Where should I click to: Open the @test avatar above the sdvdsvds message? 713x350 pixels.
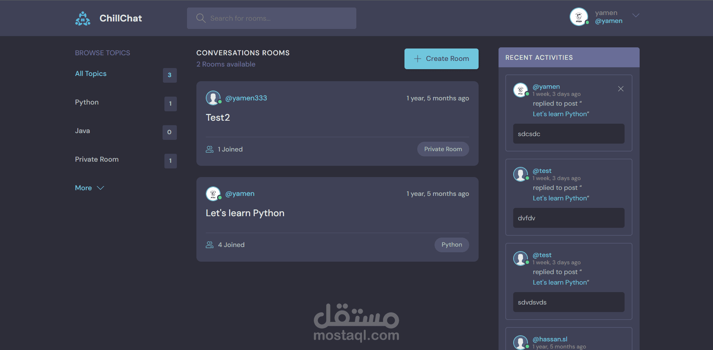(521, 259)
